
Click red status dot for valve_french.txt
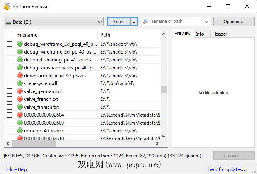(20, 99)
